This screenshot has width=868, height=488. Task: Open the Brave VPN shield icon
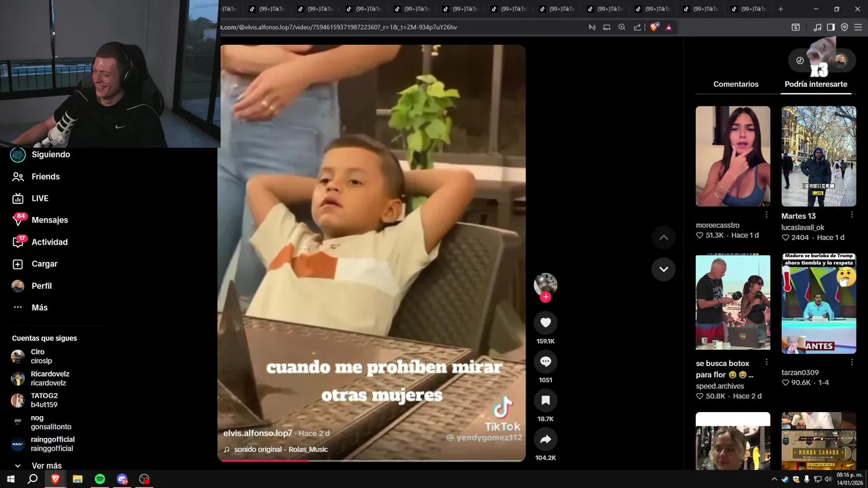[844, 27]
